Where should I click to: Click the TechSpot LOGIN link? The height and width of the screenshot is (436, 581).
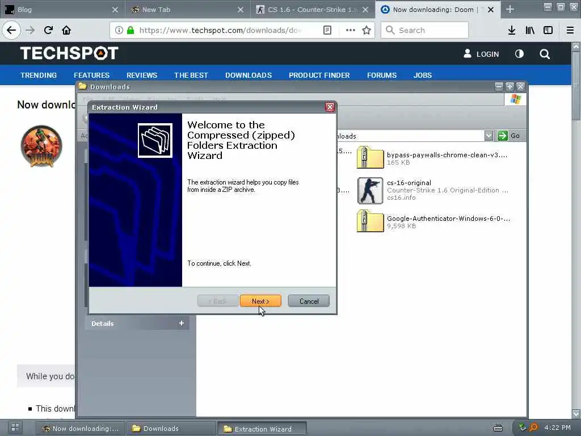[481, 54]
